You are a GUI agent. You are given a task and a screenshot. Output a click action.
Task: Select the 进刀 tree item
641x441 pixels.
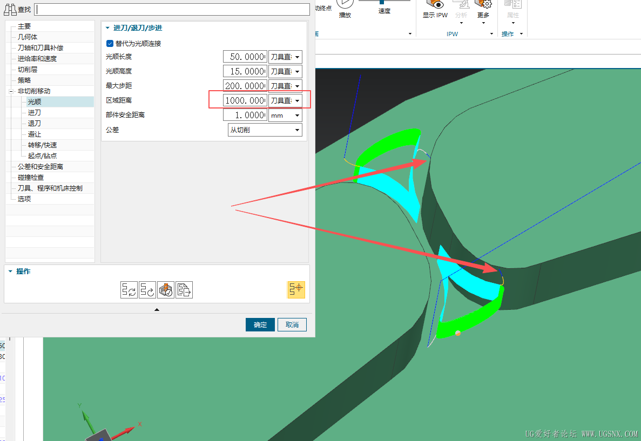coord(35,112)
